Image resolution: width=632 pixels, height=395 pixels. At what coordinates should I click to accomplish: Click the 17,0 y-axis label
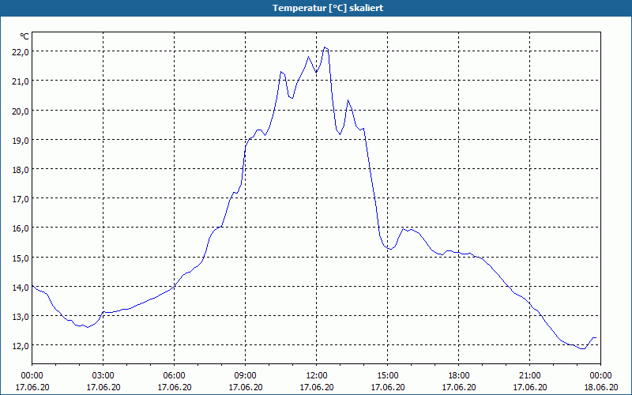click(21, 199)
